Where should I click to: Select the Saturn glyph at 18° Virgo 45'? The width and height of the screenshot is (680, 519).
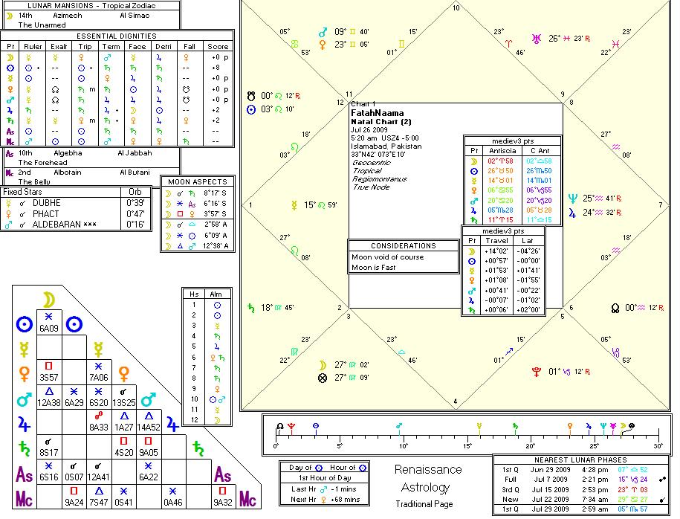[251, 308]
